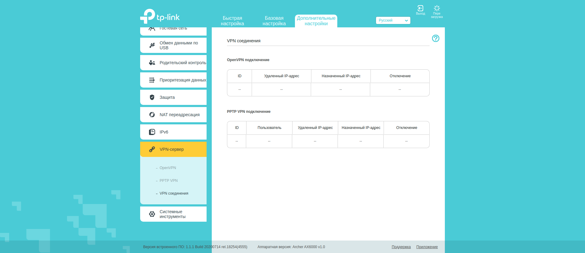Switch to Базовая настройка tab
Viewport: 585px width, 253px height.
pos(274,21)
